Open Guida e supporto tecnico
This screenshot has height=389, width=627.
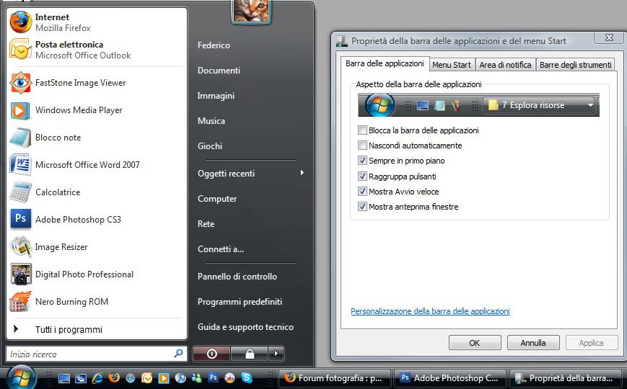(x=245, y=327)
